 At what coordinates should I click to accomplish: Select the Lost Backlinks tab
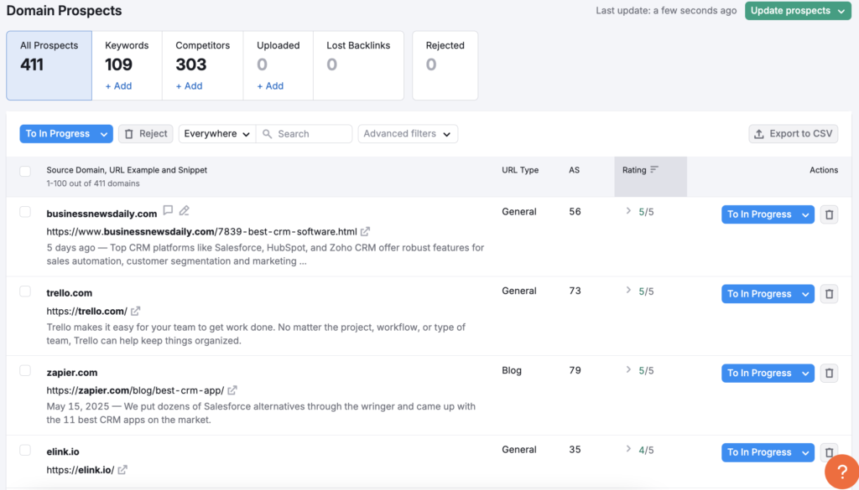[358, 65]
